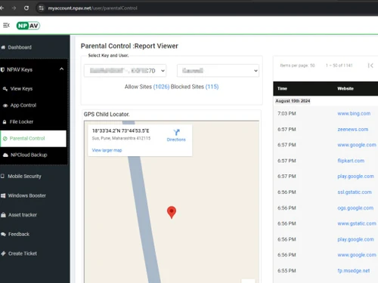Click the App Control eye icon
This screenshot has width=378, height=283.
pos(5,106)
